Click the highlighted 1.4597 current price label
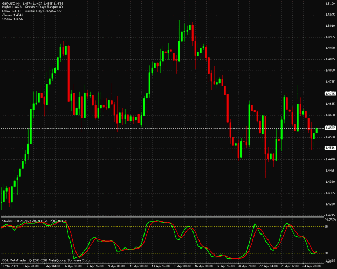This screenshot has width=337, height=269. pos(330,128)
